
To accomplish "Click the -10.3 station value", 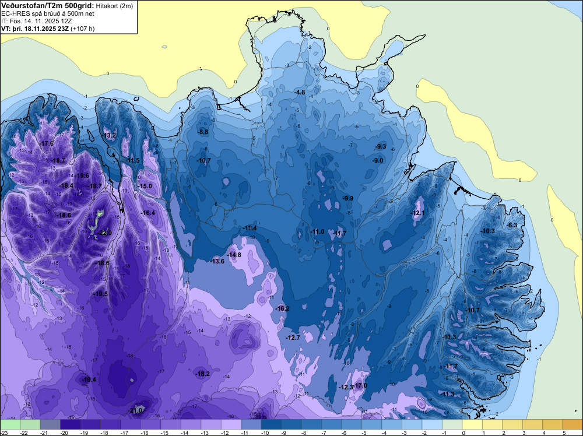I will (x=488, y=231).
